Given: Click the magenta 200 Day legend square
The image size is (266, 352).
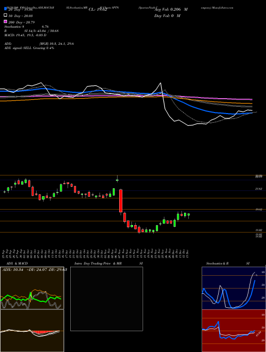Looking at the screenshot, I should 5,21.
